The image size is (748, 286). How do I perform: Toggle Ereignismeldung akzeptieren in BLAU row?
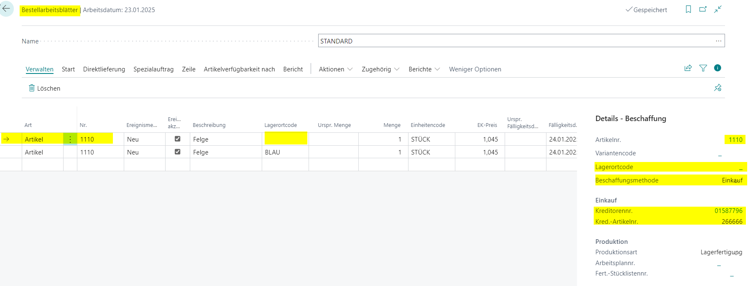[x=177, y=152]
